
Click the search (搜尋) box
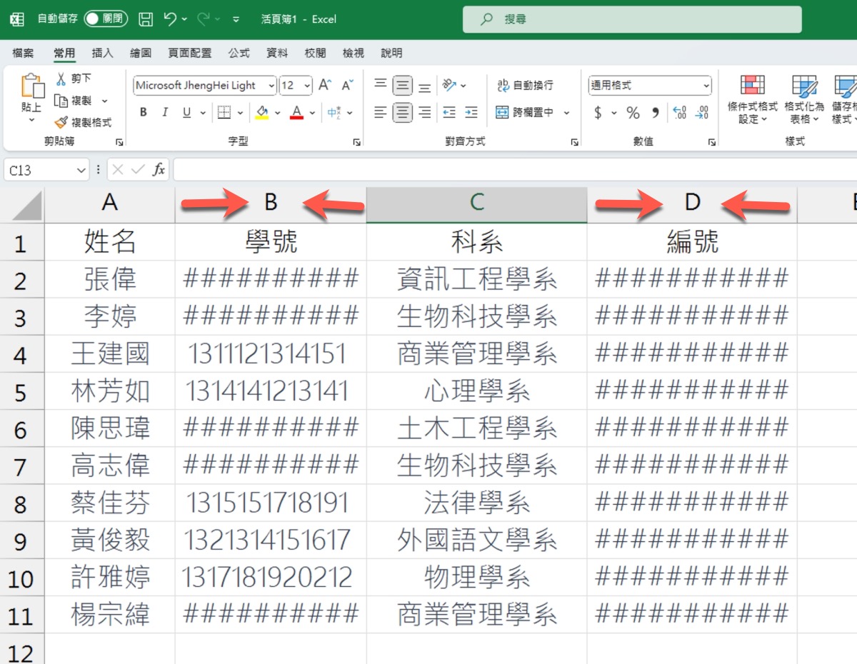[632, 19]
